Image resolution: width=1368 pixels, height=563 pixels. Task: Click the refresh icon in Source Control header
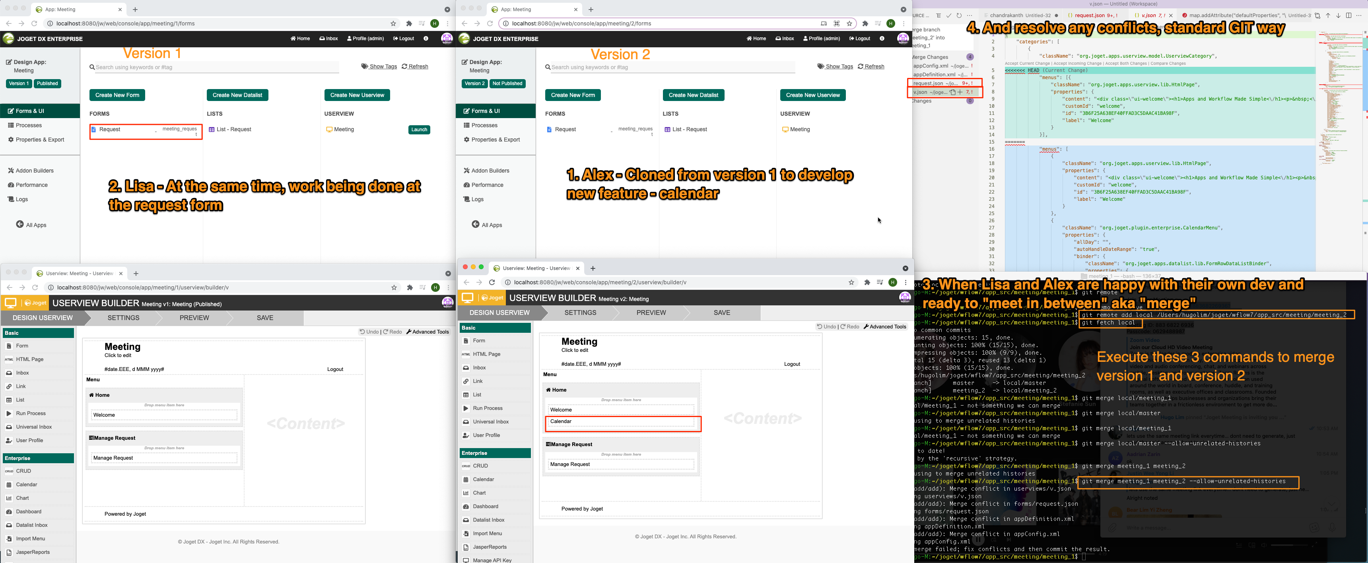[959, 16]
